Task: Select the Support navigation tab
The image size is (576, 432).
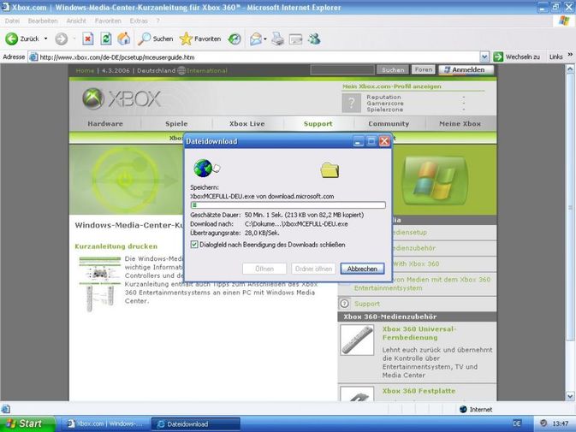Action: point(318,124)
